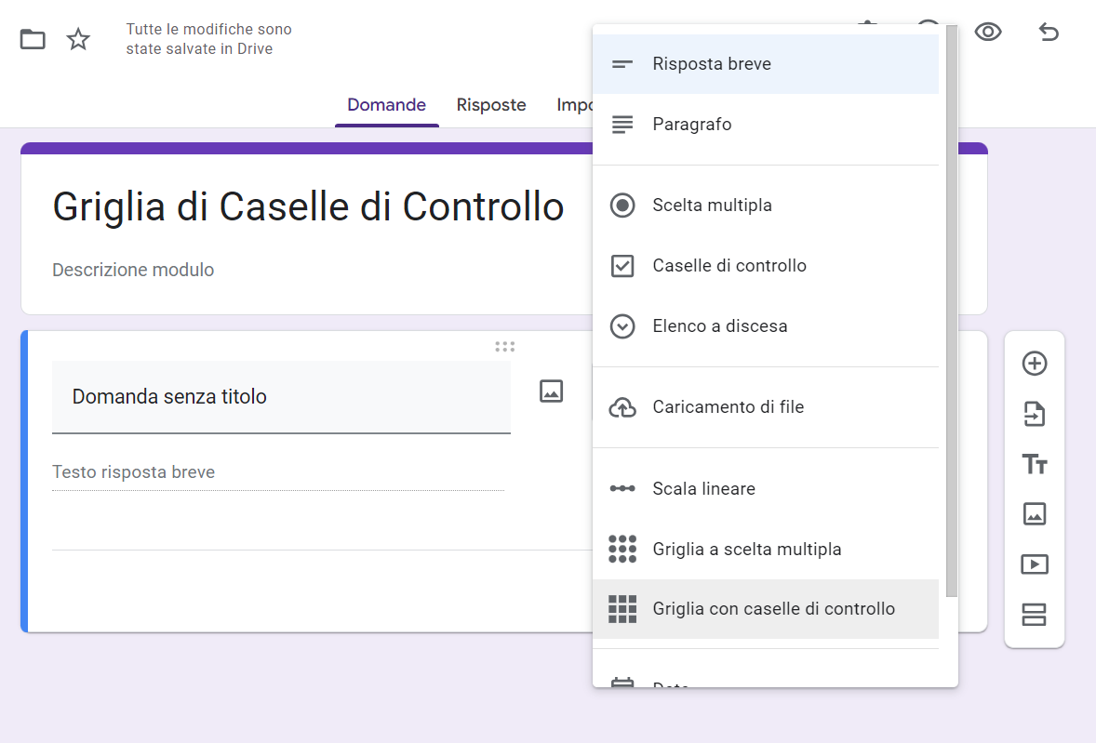Open the Domande tab
This screenshot has width=1096, height=743.
pos(386,105)
